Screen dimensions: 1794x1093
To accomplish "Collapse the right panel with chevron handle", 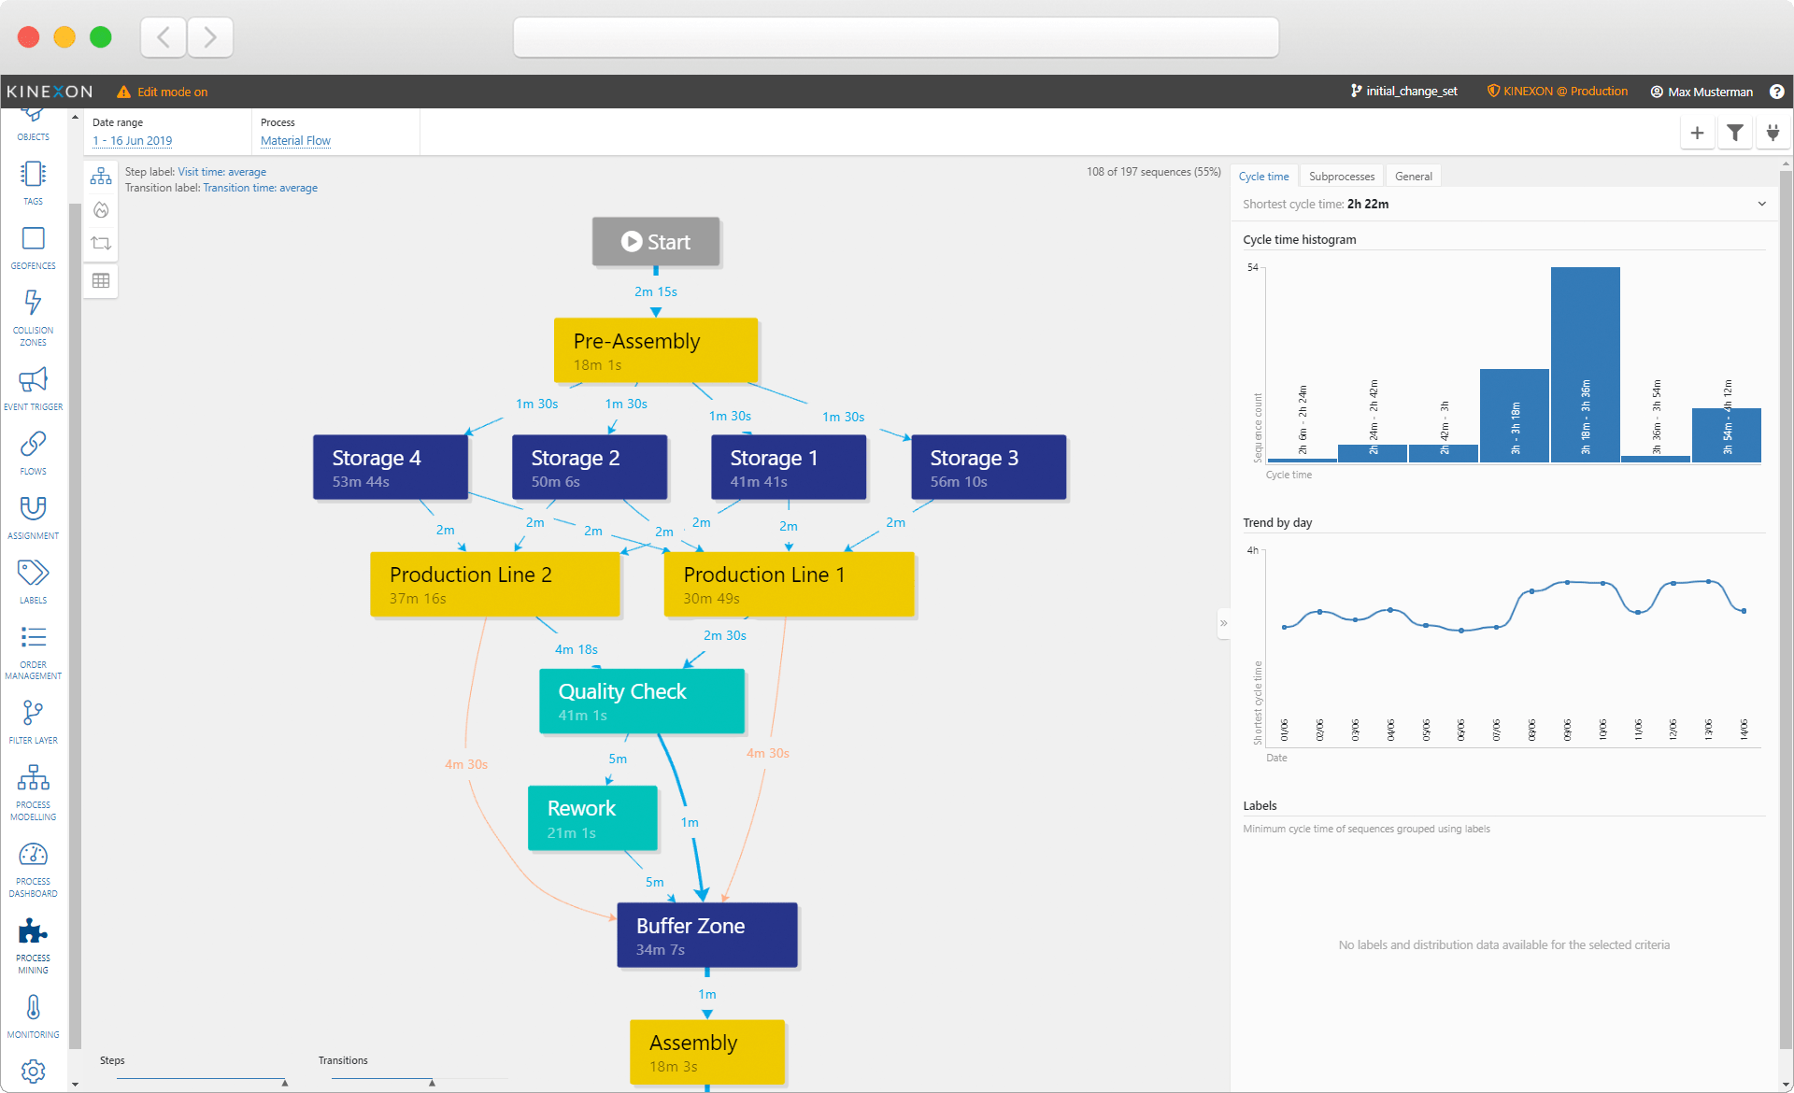I will click(1223, 623).
